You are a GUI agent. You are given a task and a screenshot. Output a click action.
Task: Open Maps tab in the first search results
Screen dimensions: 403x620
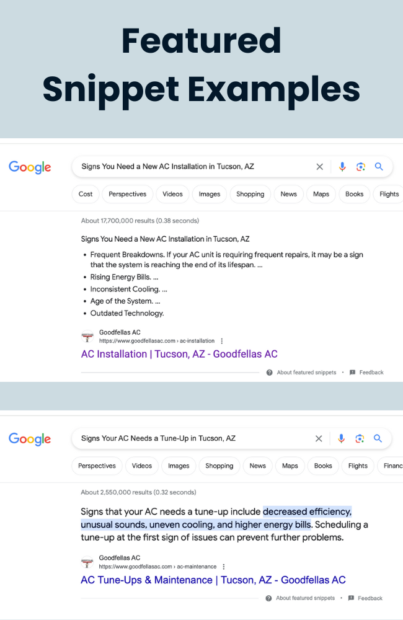click(321, 194)
